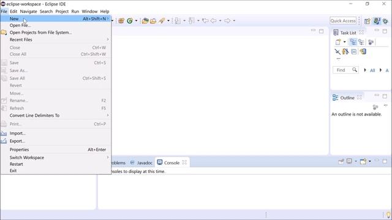Click the Previous Annotation toolbar icon
Viewport: 392px width, 220px height.
point(192,21)
